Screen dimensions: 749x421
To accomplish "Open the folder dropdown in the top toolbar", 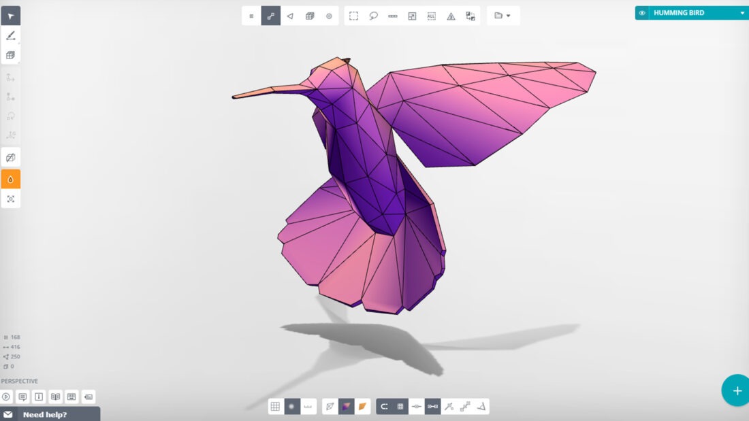I will pos(503,15).
